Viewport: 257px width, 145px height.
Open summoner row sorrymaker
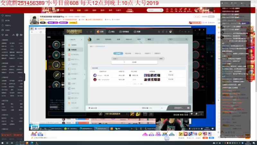click(x=138, y=80)
